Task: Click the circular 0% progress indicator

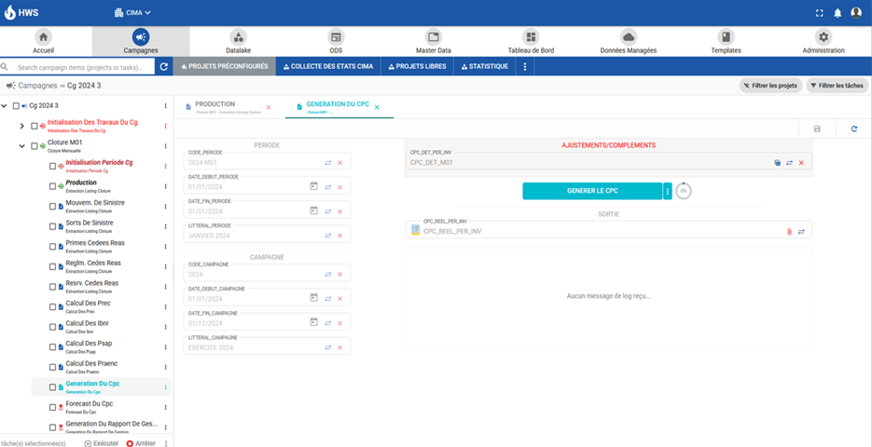Action: coord(684,191)
